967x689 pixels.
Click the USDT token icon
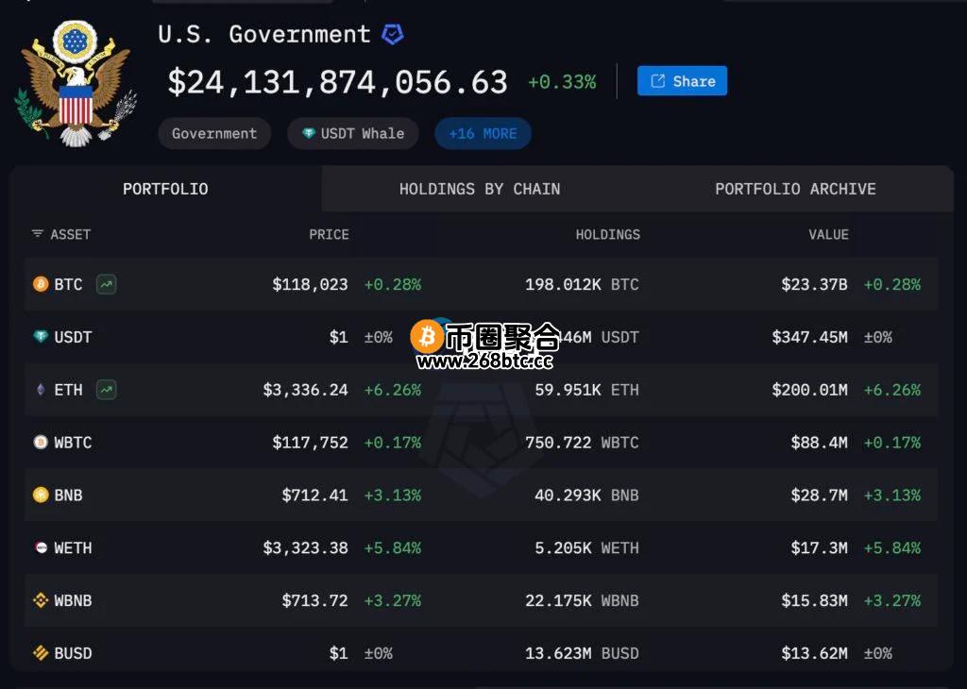pyautogui.click(x=41, y=337)
